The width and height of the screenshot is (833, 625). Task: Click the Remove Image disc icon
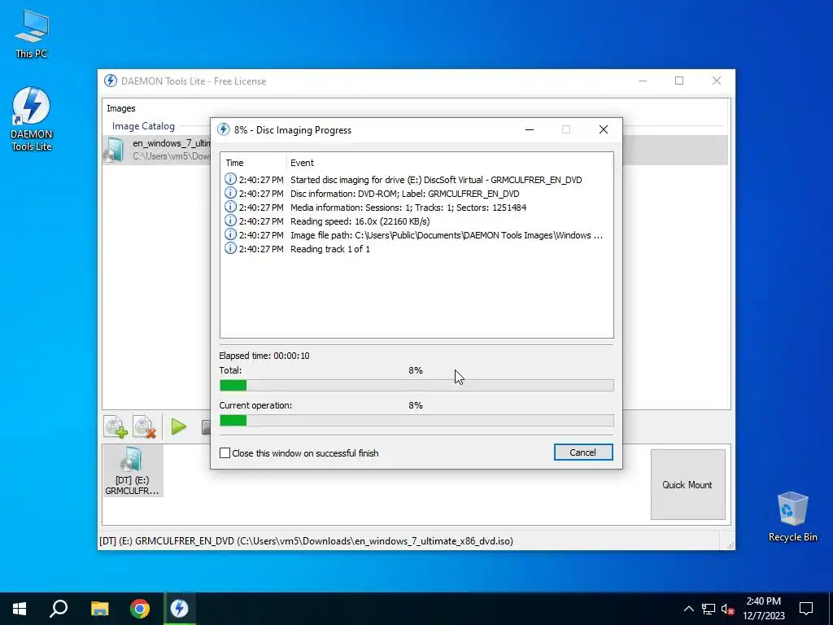(145, 426)
